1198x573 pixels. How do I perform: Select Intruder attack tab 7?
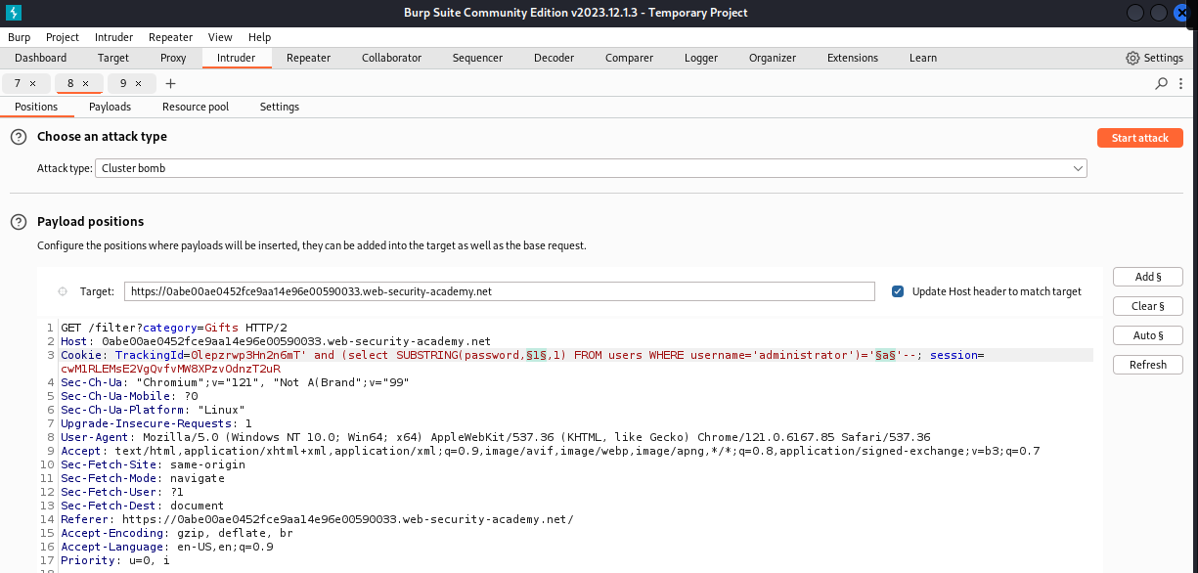coord(18,84)
